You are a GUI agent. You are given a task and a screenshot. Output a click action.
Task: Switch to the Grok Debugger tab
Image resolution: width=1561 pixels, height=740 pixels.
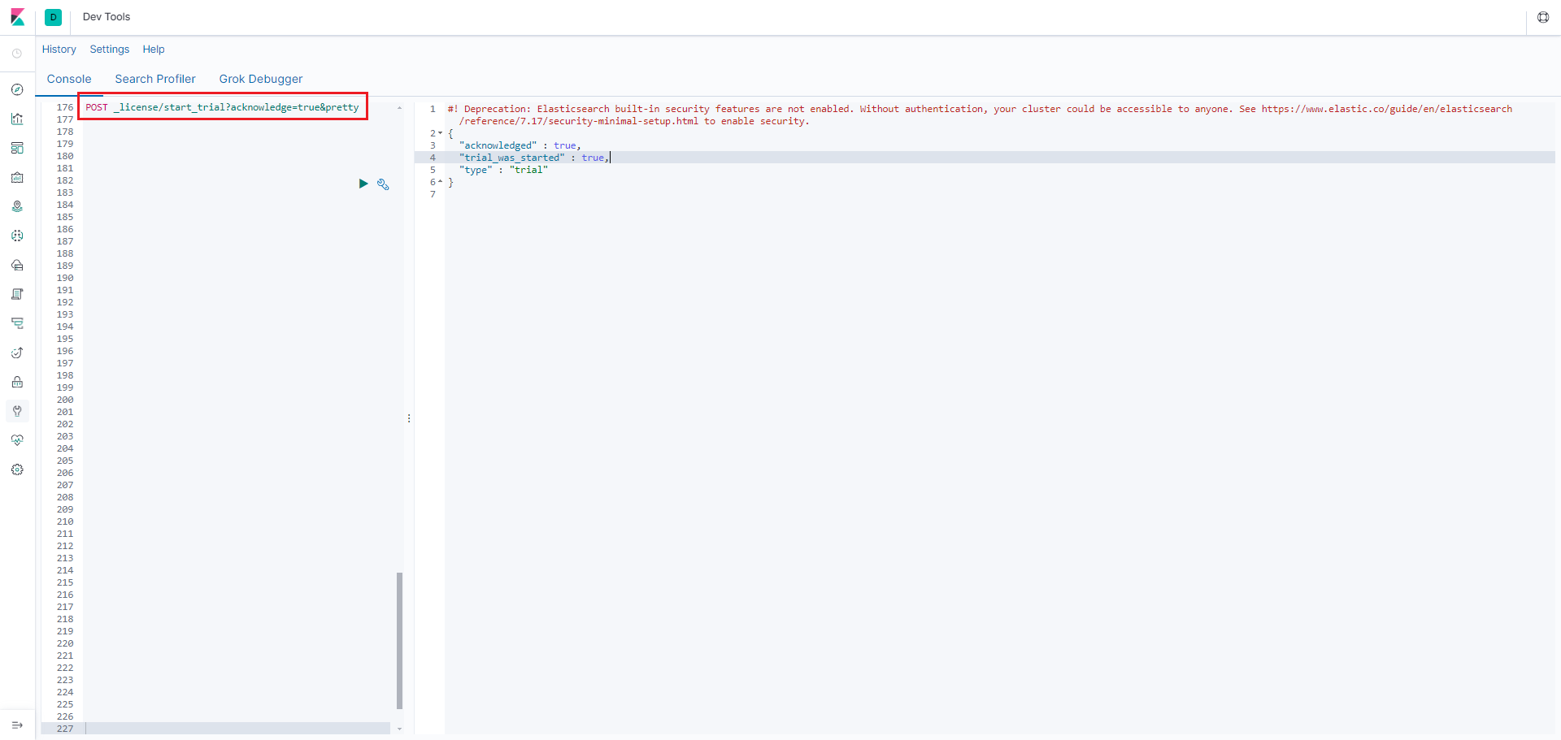click(261, 79)
